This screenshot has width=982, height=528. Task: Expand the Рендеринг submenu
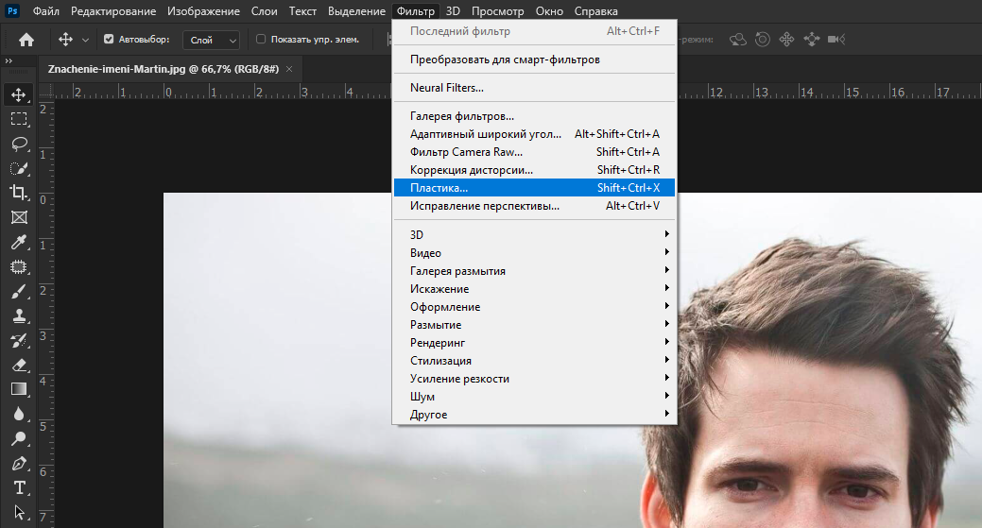[534, 343]
